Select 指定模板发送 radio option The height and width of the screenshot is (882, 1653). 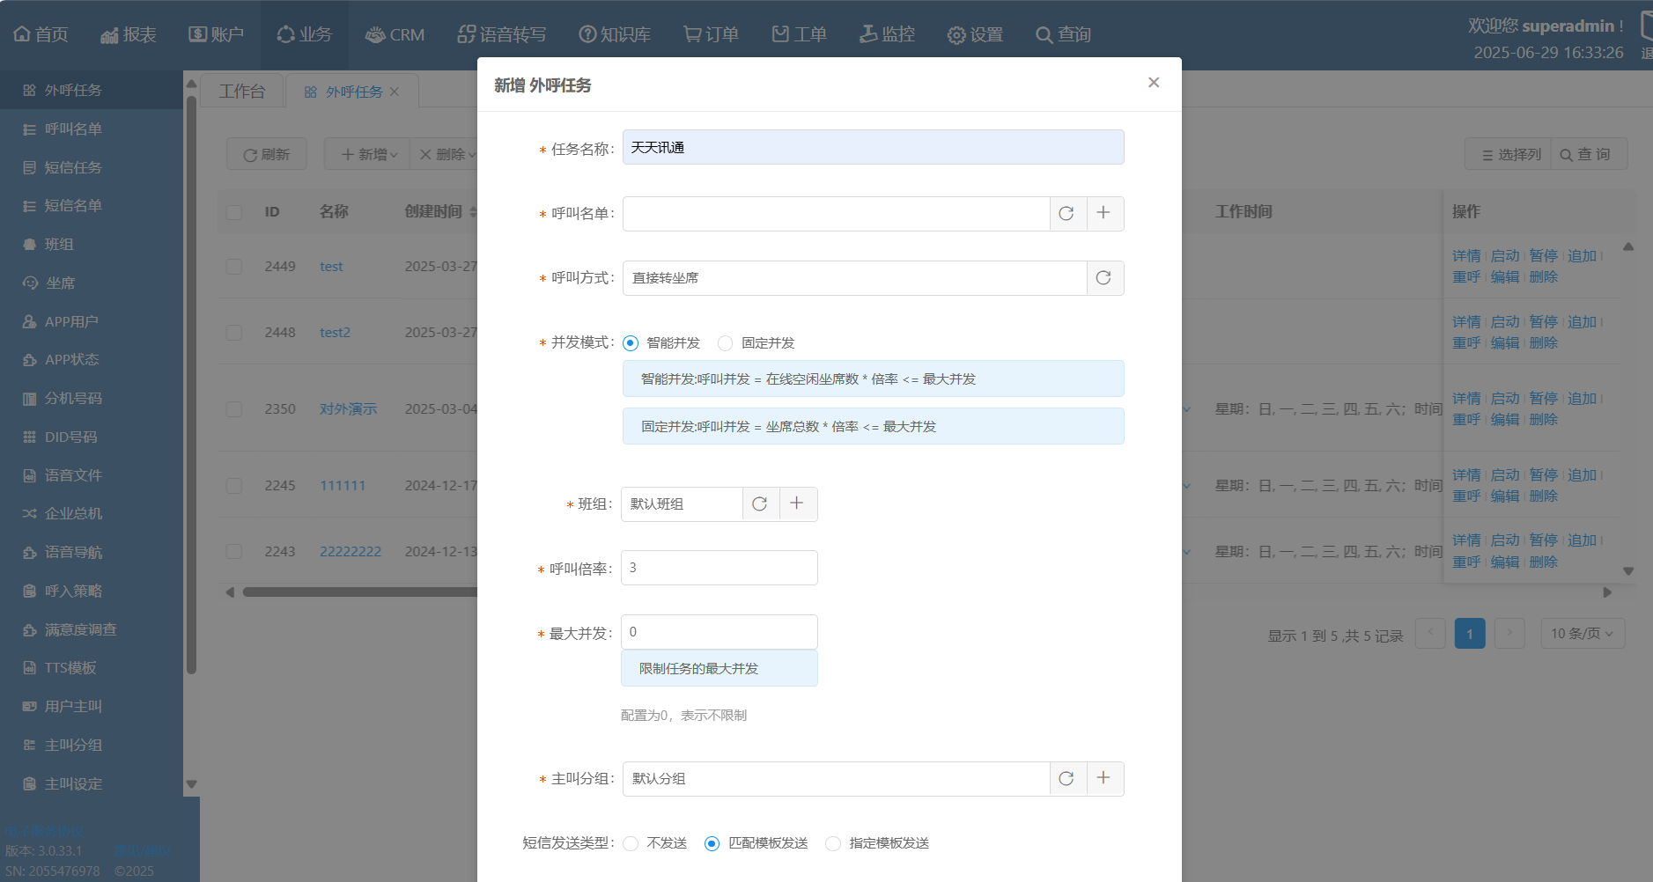pos(833,844)
